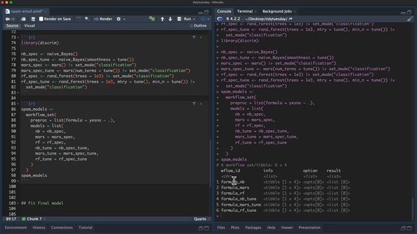417x234 pixels.
Task: Switch to Source editor mode
Action: coord(12,26)
